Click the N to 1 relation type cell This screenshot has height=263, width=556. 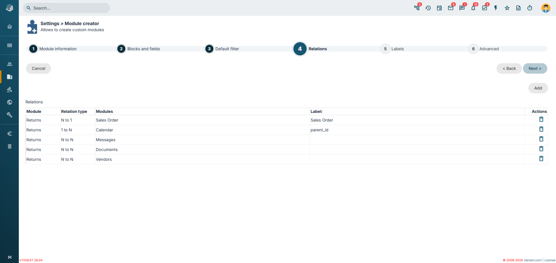[x=77, y=120]
